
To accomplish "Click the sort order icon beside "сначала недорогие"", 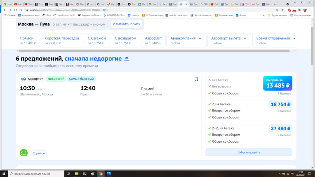I will point(127,59).
